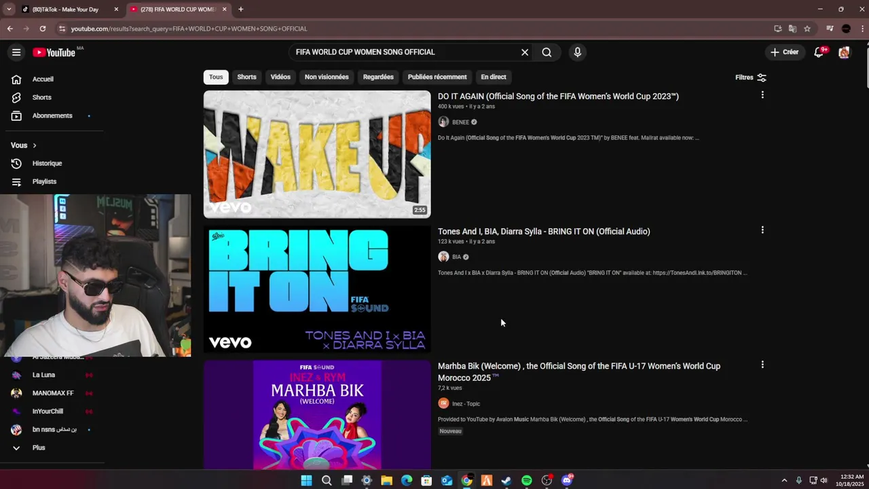Viewport: 869px width, 489px height.
Task: Select the En direct chip
Action: [494, 77]
